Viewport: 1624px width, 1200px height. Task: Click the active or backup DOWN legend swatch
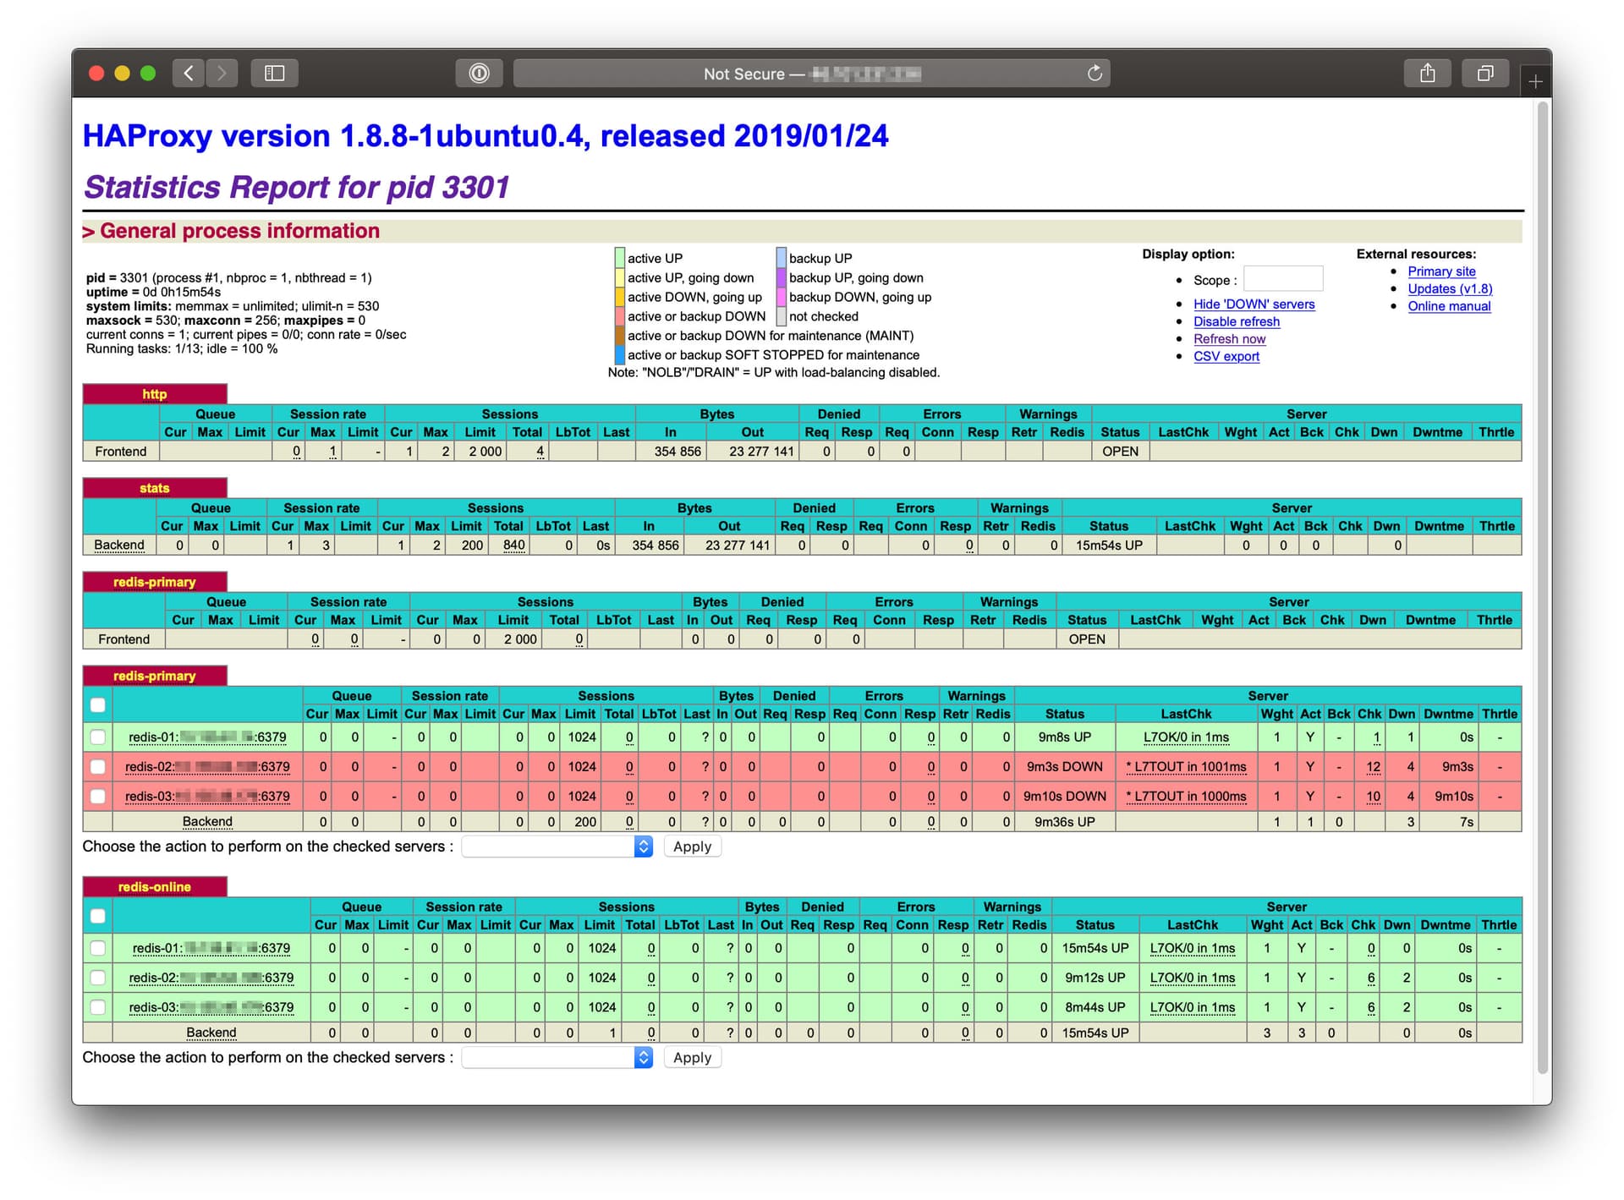620,316
